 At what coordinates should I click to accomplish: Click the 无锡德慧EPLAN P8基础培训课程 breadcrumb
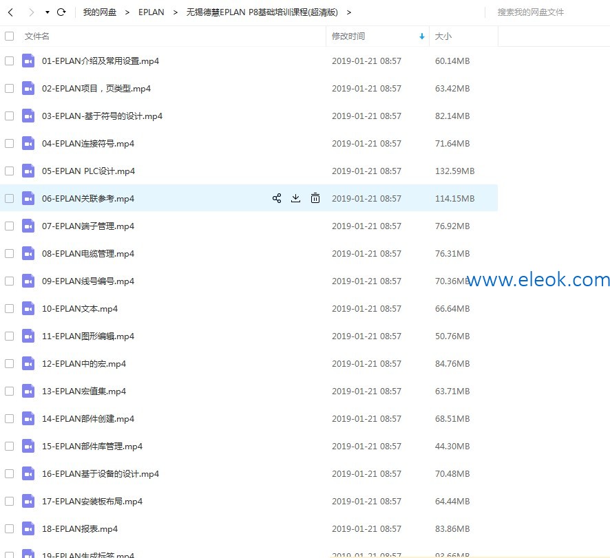262,12
